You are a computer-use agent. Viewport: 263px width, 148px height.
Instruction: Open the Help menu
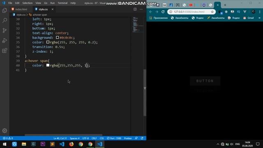coord(73,3)
